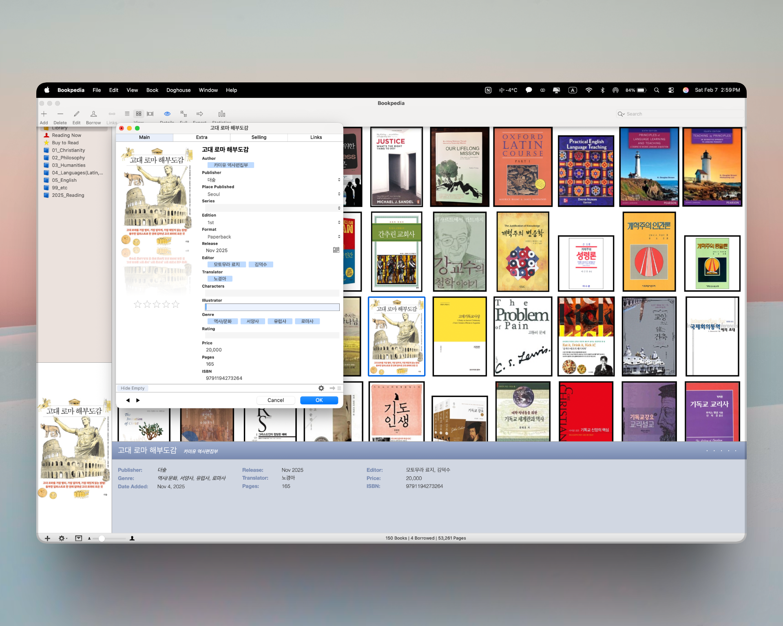Open the Format Paperback dropdown
The height and width of the screenshot is (626, 783).
339,237
